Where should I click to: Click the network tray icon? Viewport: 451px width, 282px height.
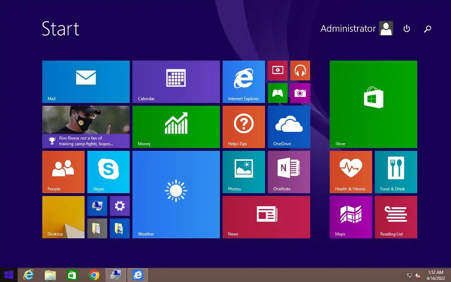point(409,275)
